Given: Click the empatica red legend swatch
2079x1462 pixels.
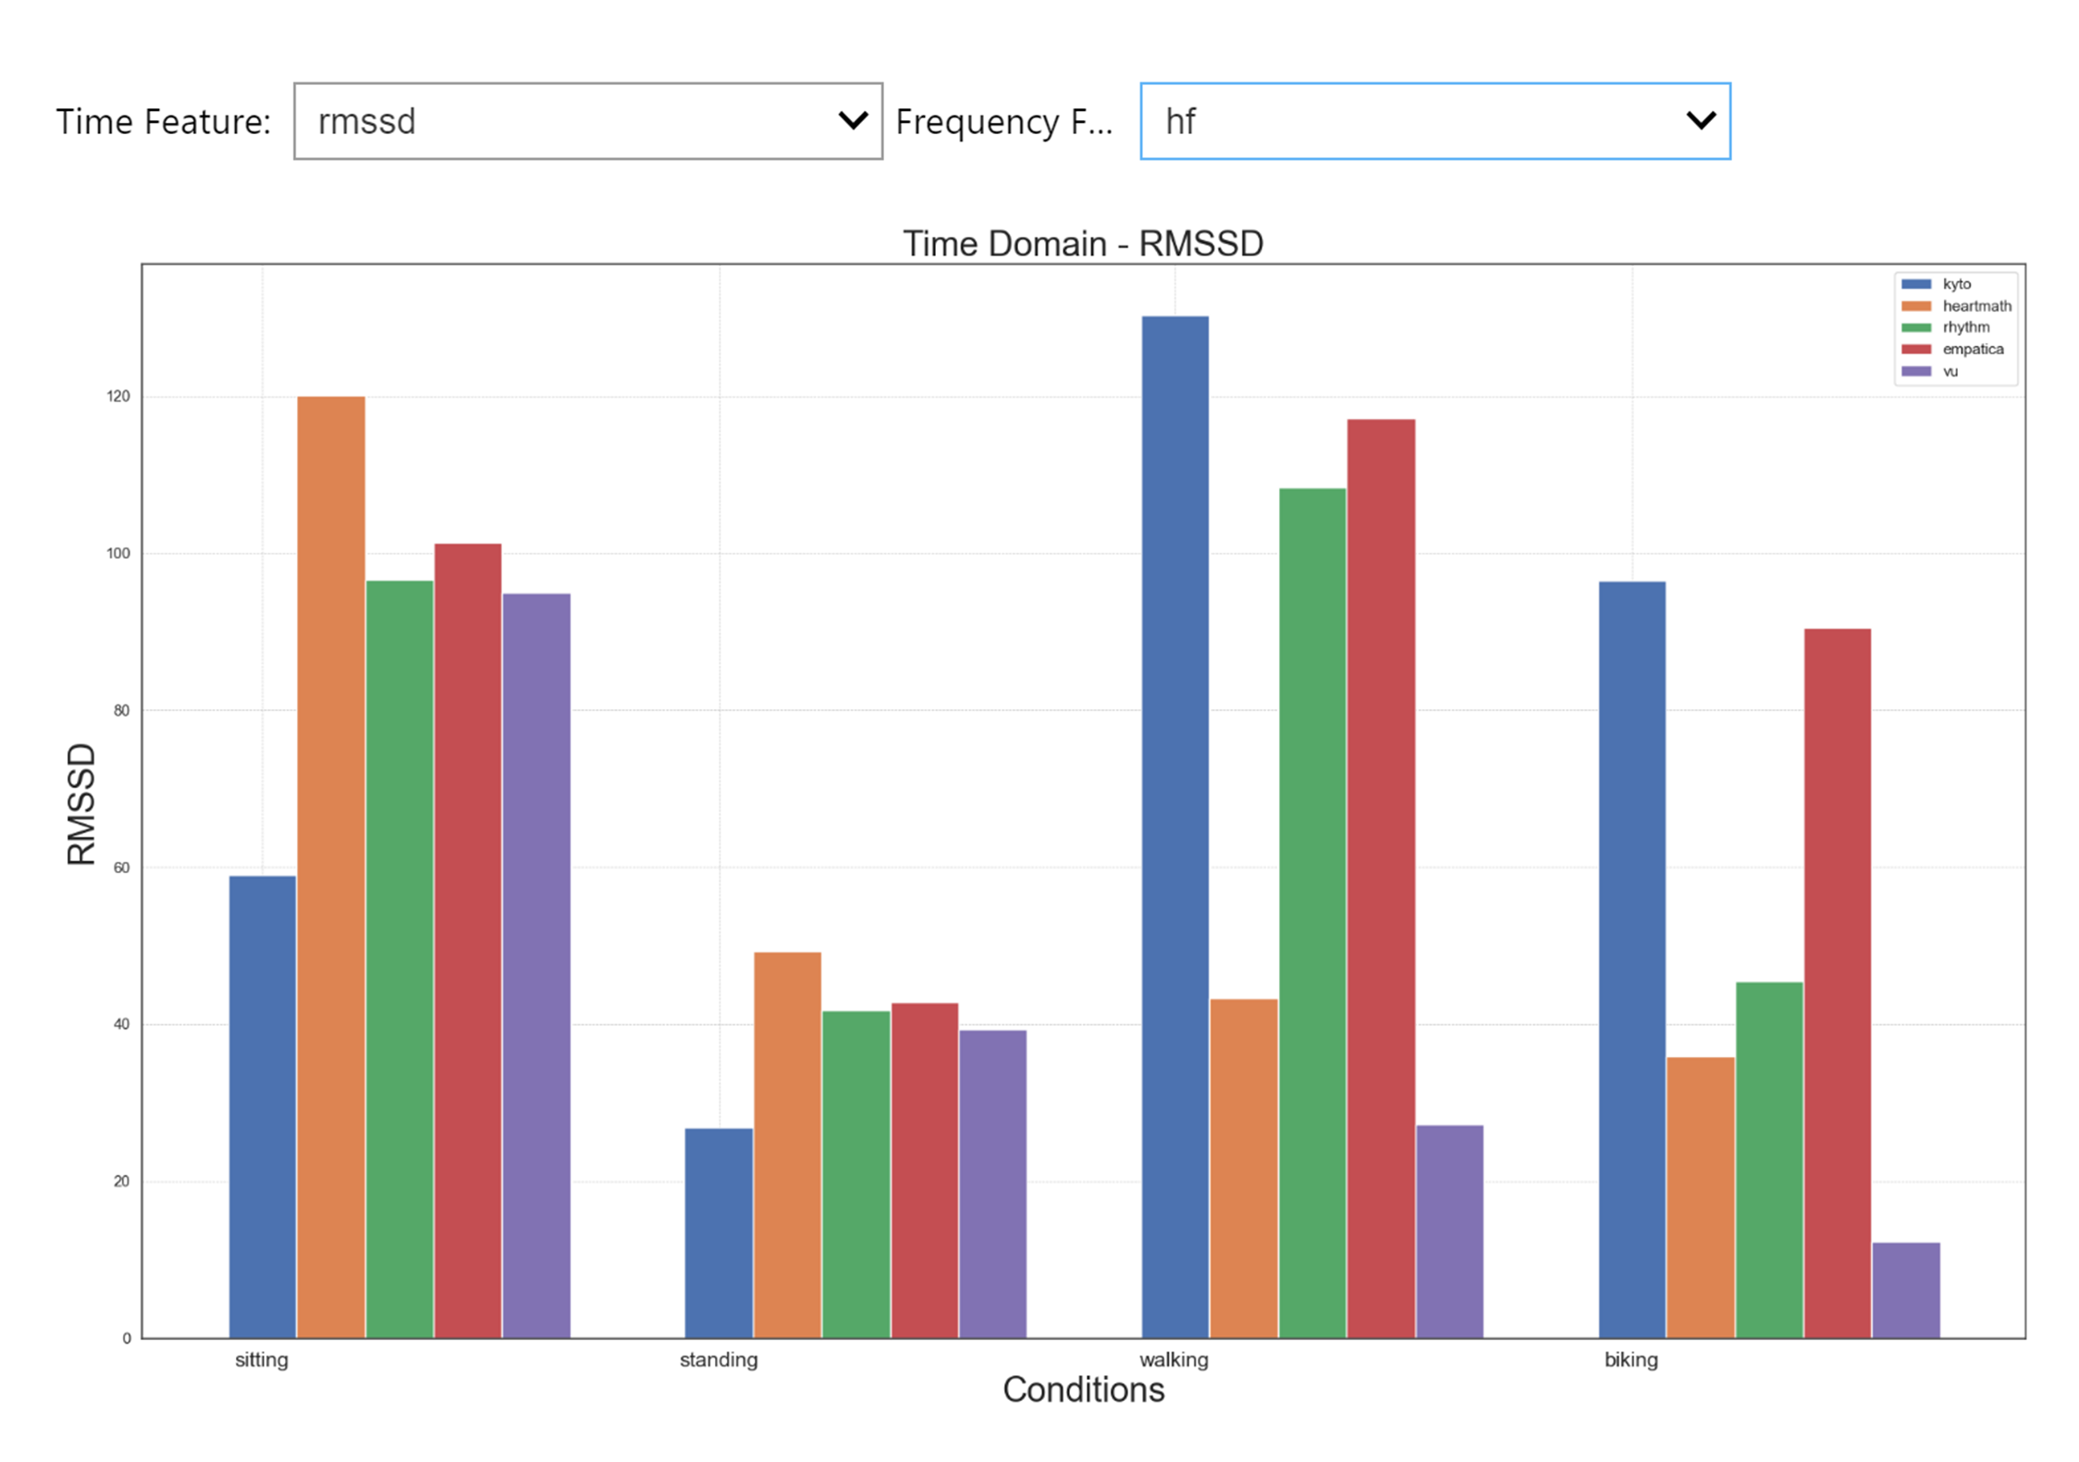Looking at the screenshot, I should (x=1915, y=350).
